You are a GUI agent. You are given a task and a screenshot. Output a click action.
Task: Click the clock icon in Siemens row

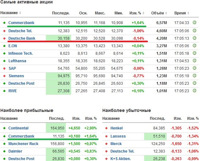pyautogui.click(x=194, y=76)
